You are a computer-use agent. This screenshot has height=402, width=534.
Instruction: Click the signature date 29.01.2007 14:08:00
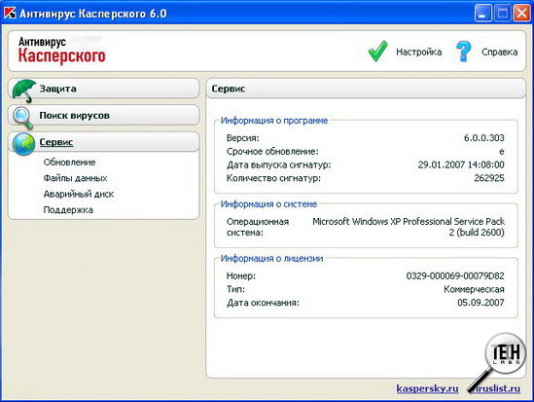coord(461,164)
